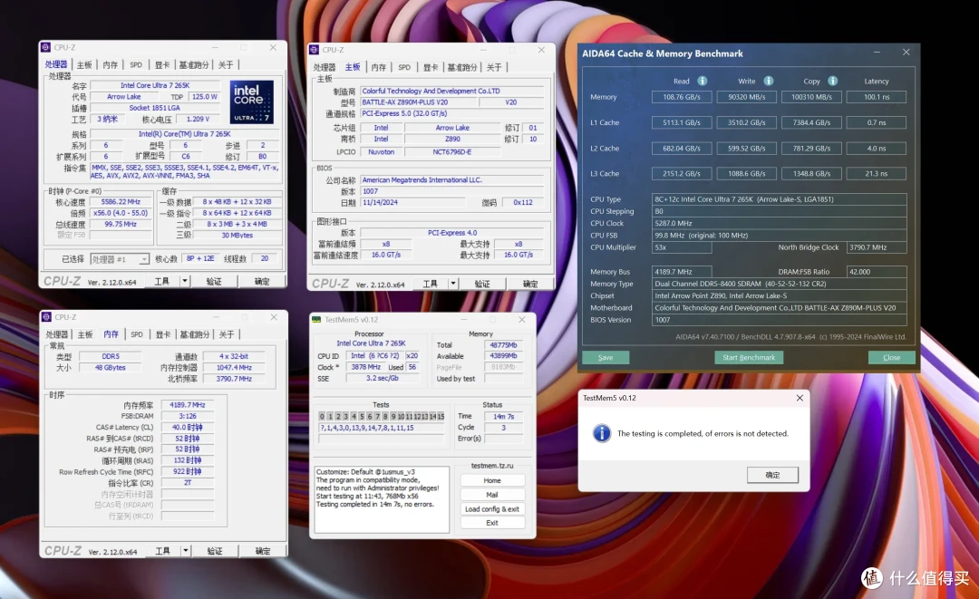Open the 显卡 tab in the memory CPU-Z window

163,334
